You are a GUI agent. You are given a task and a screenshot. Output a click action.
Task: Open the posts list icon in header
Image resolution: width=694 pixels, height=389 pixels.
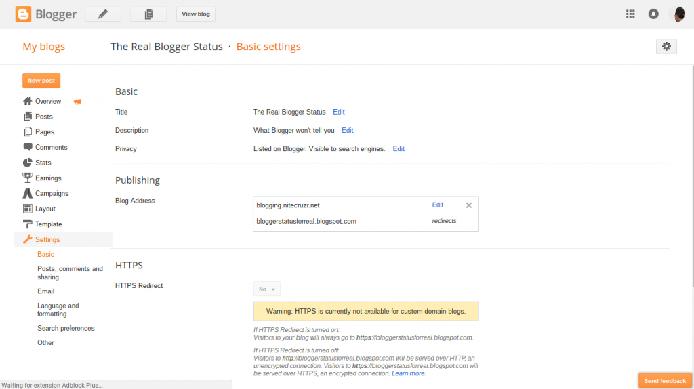click(x=148, y=14)
